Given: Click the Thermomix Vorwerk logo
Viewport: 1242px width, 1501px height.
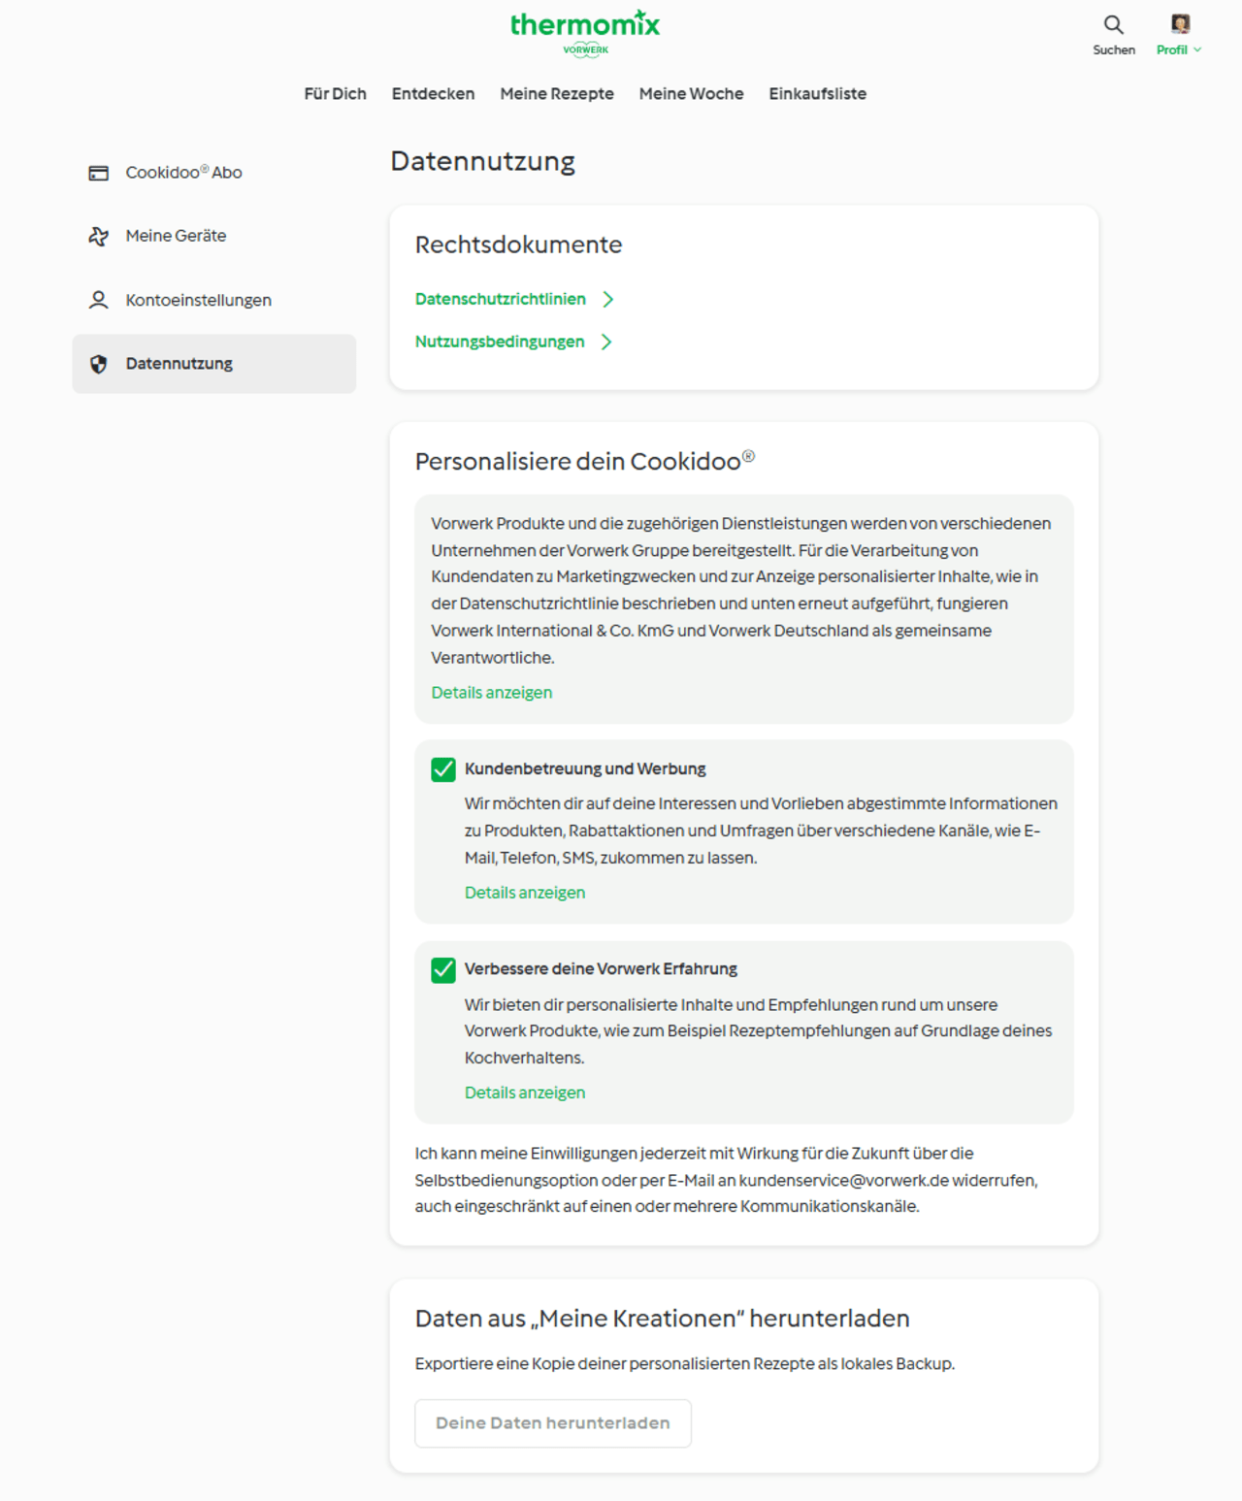Looking at the screenshot, I should tap(585, 33).
